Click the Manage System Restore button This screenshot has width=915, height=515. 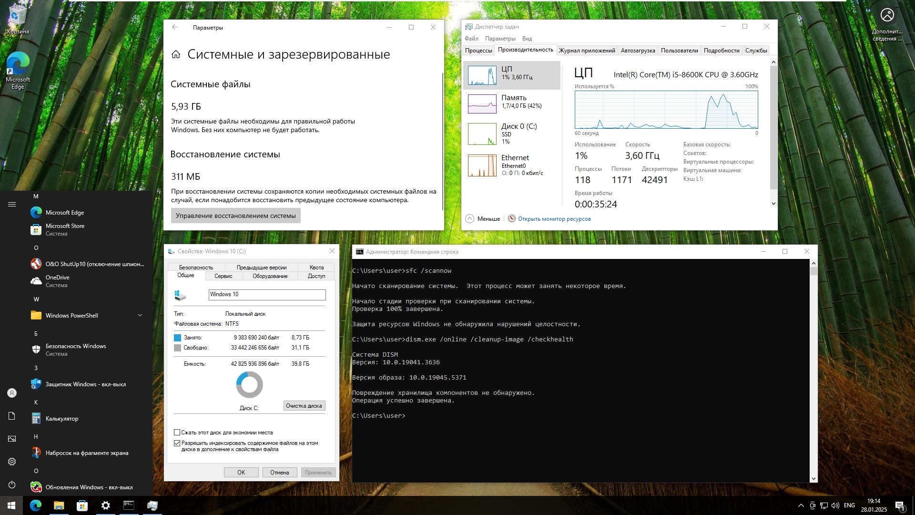pos(235,216)
